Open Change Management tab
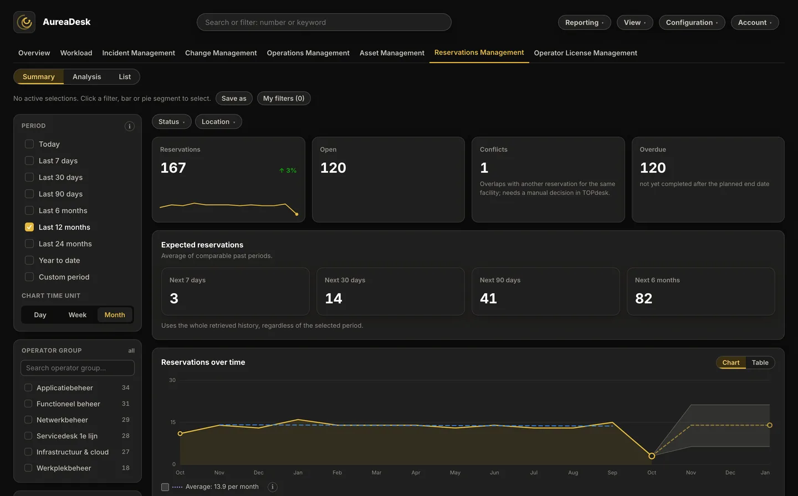Viewport: 798px width, 496px height. click(221, 53)
